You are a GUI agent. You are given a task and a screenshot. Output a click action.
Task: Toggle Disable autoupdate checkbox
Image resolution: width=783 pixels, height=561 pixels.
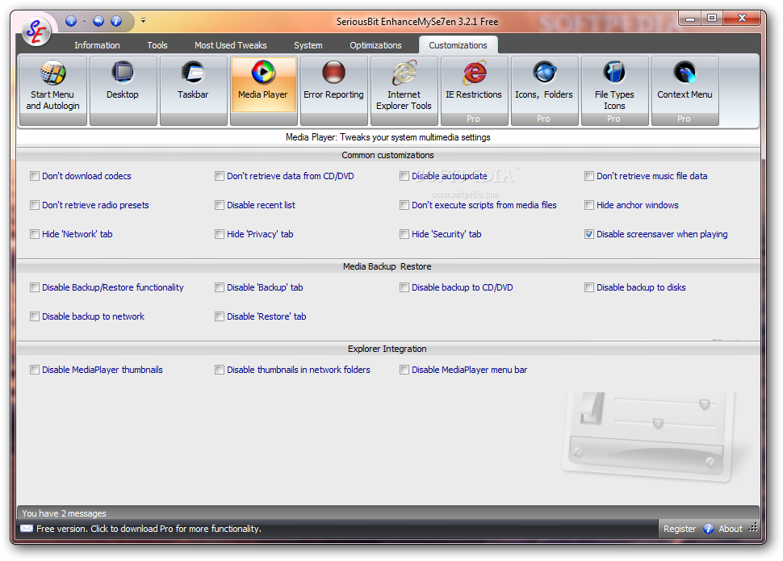404,176
